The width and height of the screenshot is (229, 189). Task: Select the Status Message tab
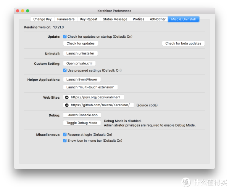pos(115,19)
